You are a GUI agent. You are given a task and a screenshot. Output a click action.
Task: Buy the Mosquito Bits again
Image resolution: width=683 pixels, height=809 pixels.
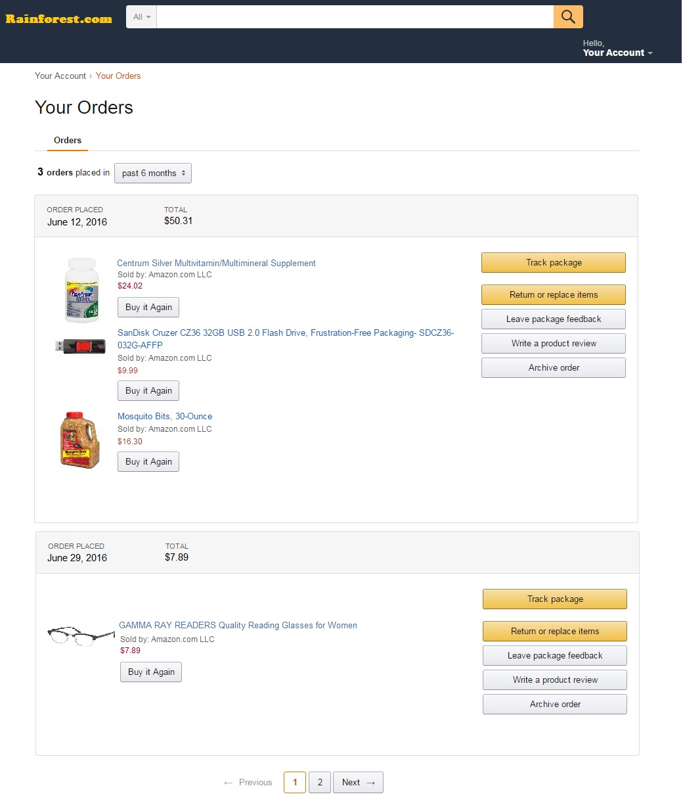(x=148, y=461)
